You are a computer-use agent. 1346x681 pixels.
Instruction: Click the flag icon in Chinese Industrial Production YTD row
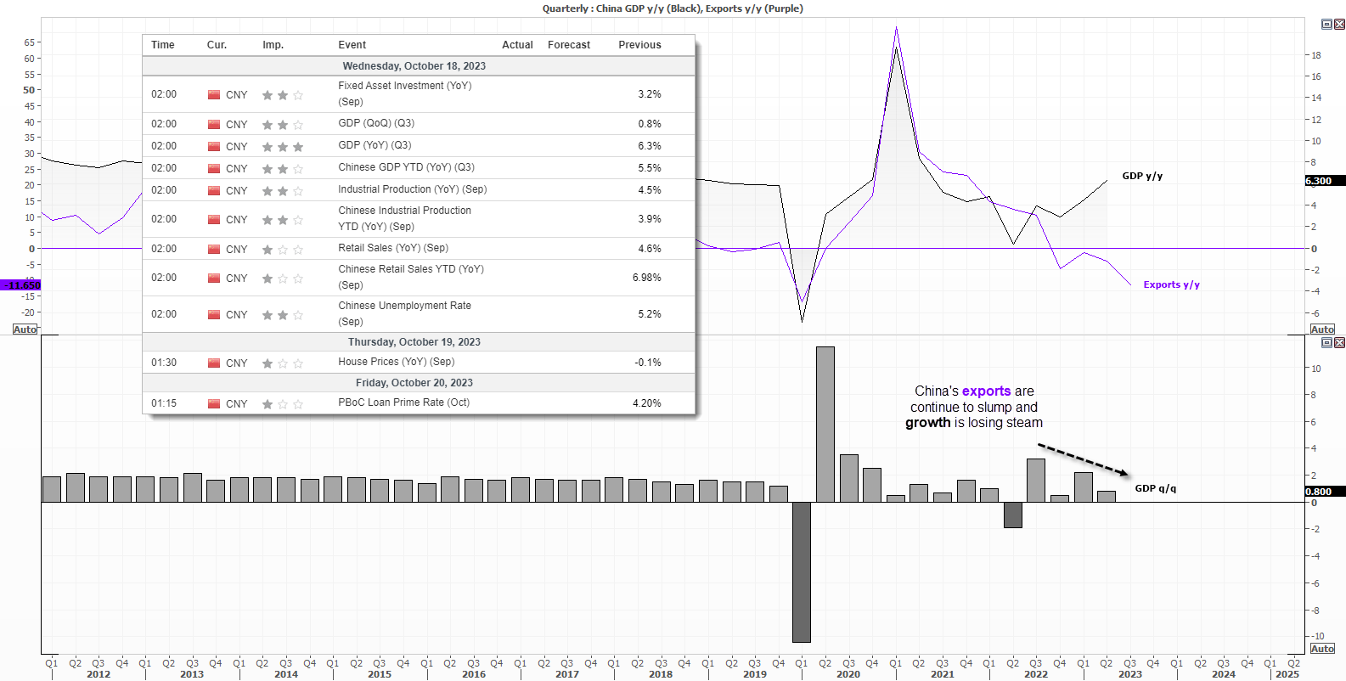(214, 219)
